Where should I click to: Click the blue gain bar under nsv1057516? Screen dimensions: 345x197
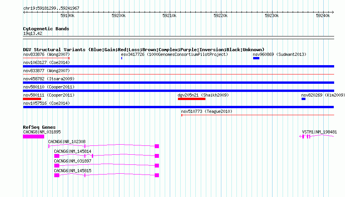click(x=178, y=107)
